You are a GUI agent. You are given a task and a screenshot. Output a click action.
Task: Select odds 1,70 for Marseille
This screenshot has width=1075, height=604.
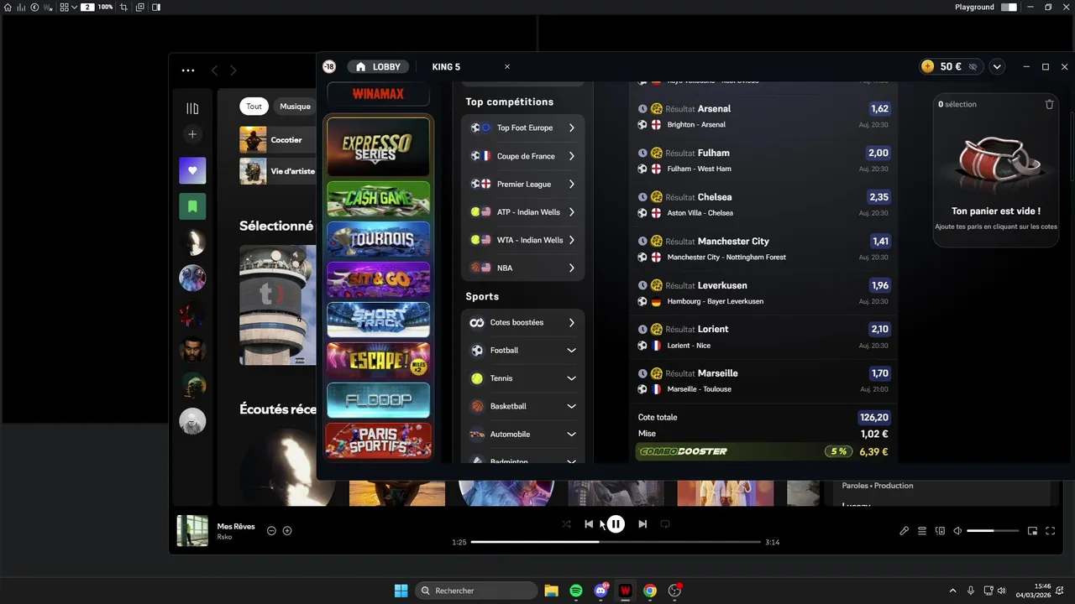[x=879, y=373]
